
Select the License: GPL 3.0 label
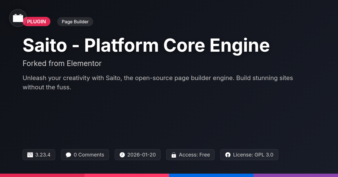pyautogui.click(x=253, y=155)
